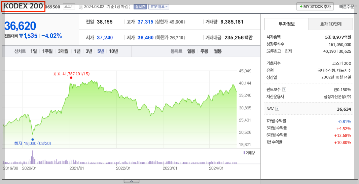
Task: Click the help icon beside 펀드보수
Action: [x=284, y=89]
